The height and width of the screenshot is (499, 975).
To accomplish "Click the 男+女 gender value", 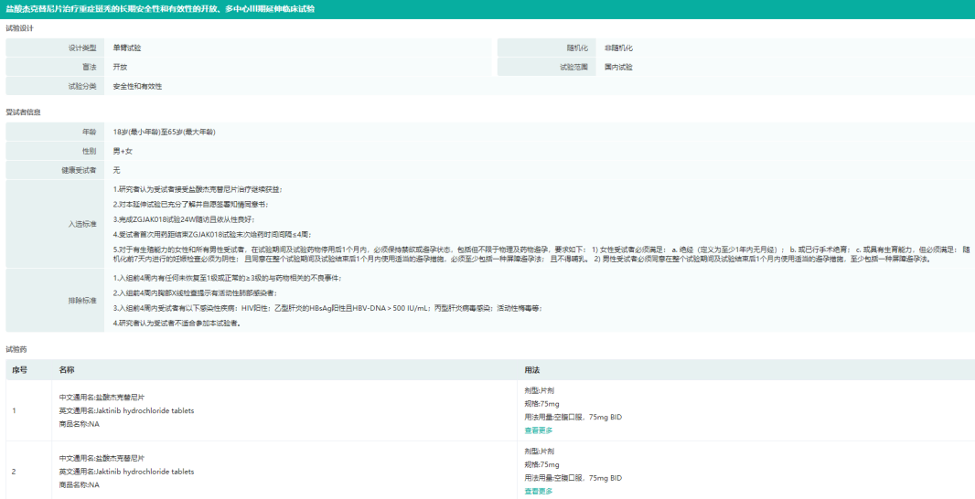I will click(x=123, y=151).
